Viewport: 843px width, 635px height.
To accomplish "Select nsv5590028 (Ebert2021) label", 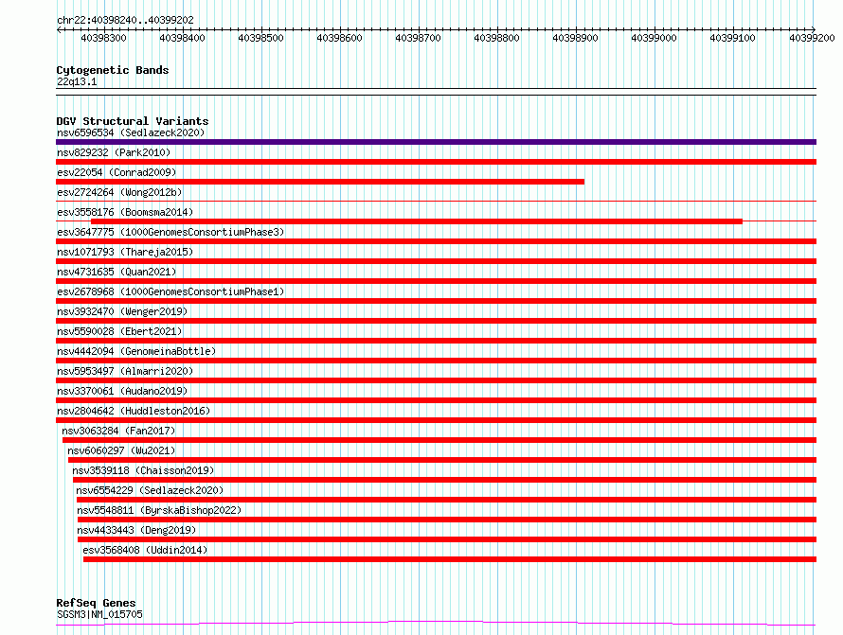I will point(119,331).
